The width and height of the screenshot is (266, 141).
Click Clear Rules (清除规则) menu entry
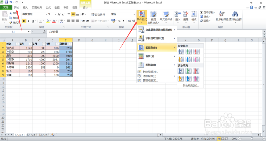coord(157,76)
